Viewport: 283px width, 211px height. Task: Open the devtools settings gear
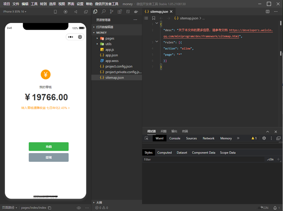tap(264, 138)
